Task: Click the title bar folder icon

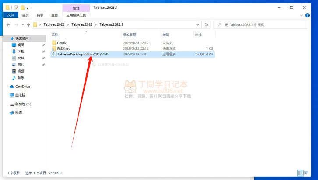Action: (x=7, y=7)
